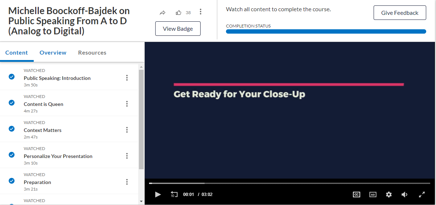Image resolution: width=436 pixels, height=205 pixels.
Task: Click the content list scrollbar thumb
Action: (141, 119)
